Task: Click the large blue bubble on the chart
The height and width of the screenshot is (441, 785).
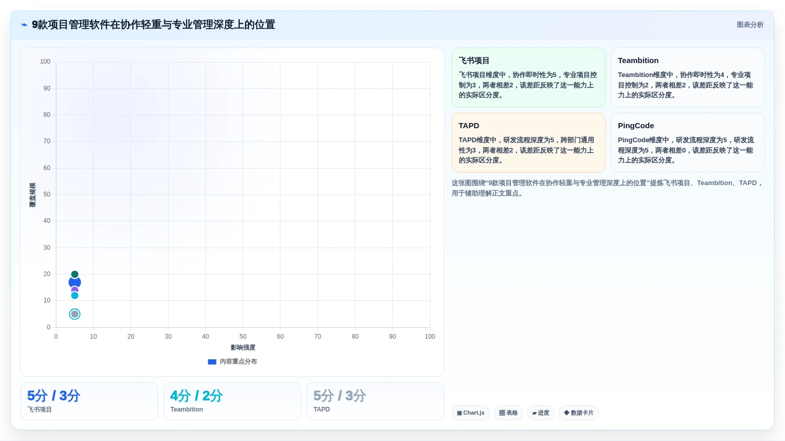Action: click(x=74, y=282)
